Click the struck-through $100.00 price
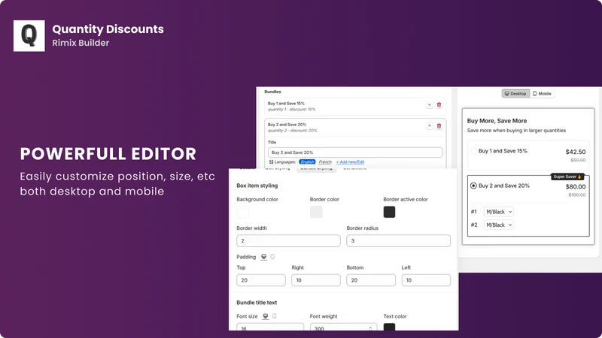602x338 pixels. click(x=577, y=195)
